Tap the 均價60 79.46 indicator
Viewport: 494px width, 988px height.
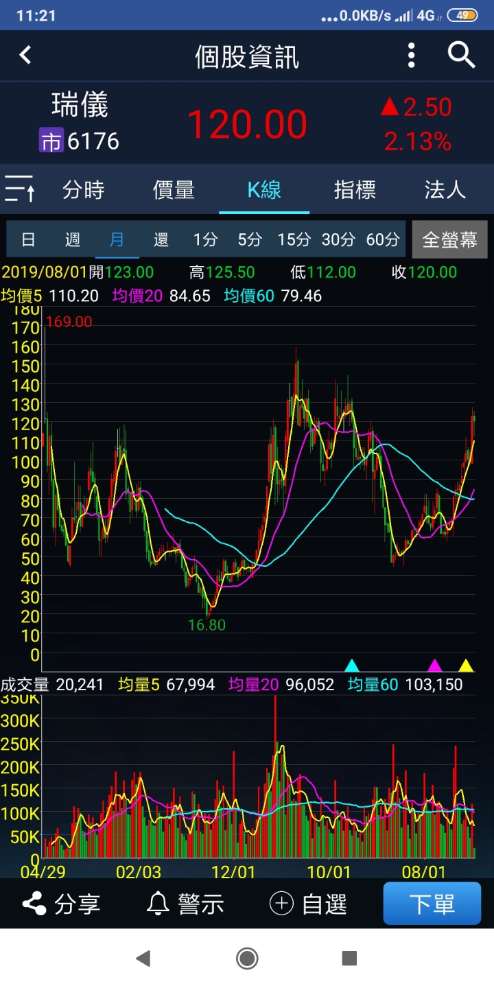[273, 296]
